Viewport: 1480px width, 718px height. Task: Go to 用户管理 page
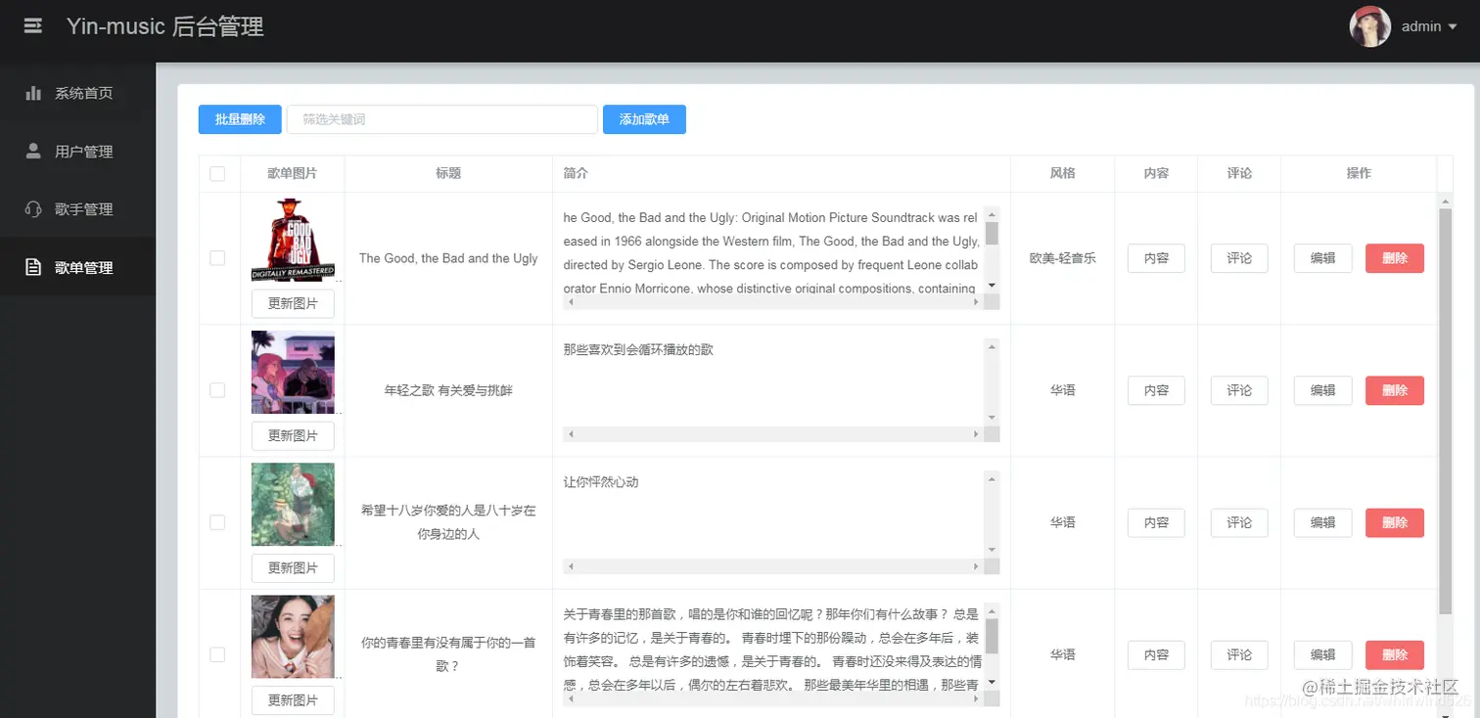click(x=77, y=151)
